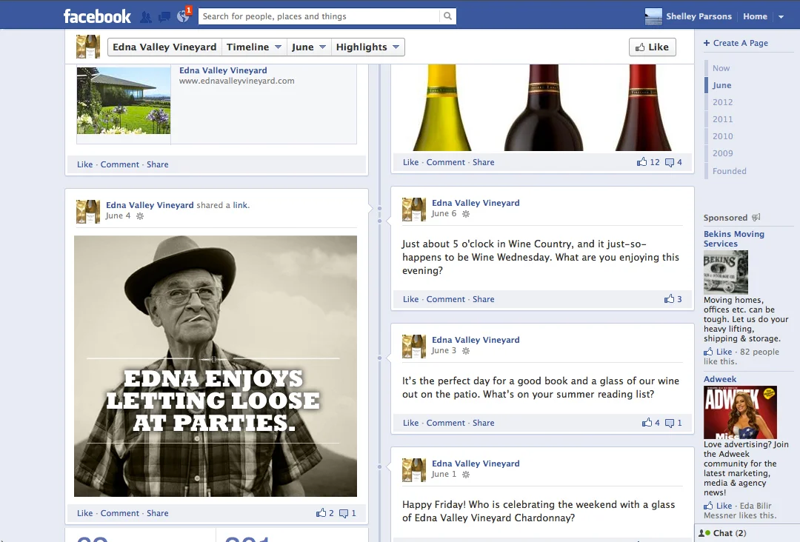Click the Bekins truck ad image
This screenshot has width=800, height=542.
pos(725,272)
